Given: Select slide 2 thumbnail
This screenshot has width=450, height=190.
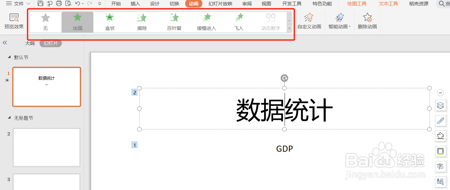Looking at the screenshot, I should (x=47, y=147).
